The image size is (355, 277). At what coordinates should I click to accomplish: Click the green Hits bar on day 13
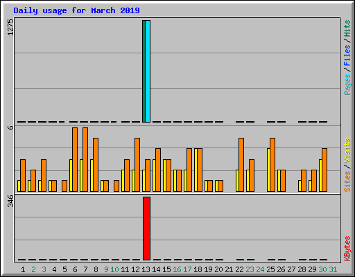tap(144, 71)
